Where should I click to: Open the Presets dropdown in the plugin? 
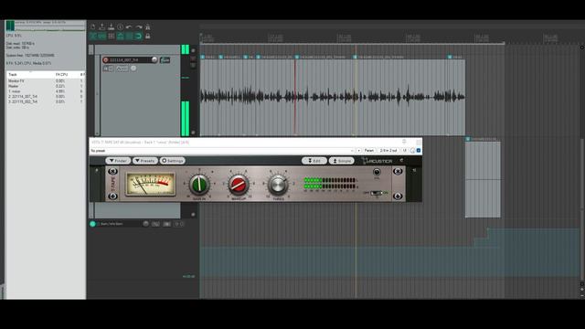pos(145,161)
